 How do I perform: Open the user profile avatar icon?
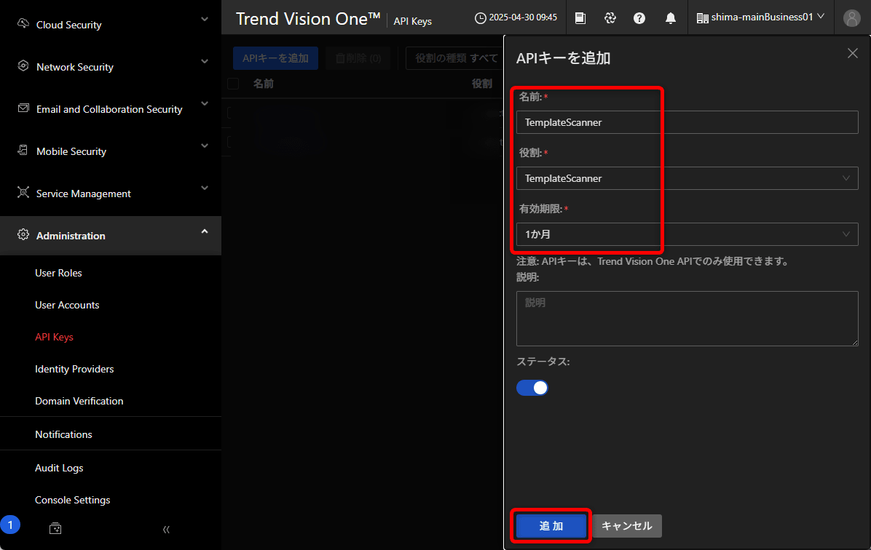(851, 17)
